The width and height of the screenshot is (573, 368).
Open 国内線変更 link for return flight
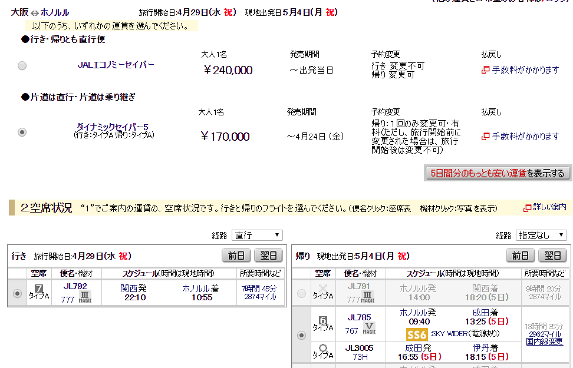click(545, 342)
